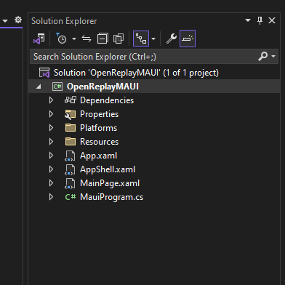Collapse the OpenReplayMAUI project node
The image size is (285, 285).
pyautogui.click(x=39, y=87)
